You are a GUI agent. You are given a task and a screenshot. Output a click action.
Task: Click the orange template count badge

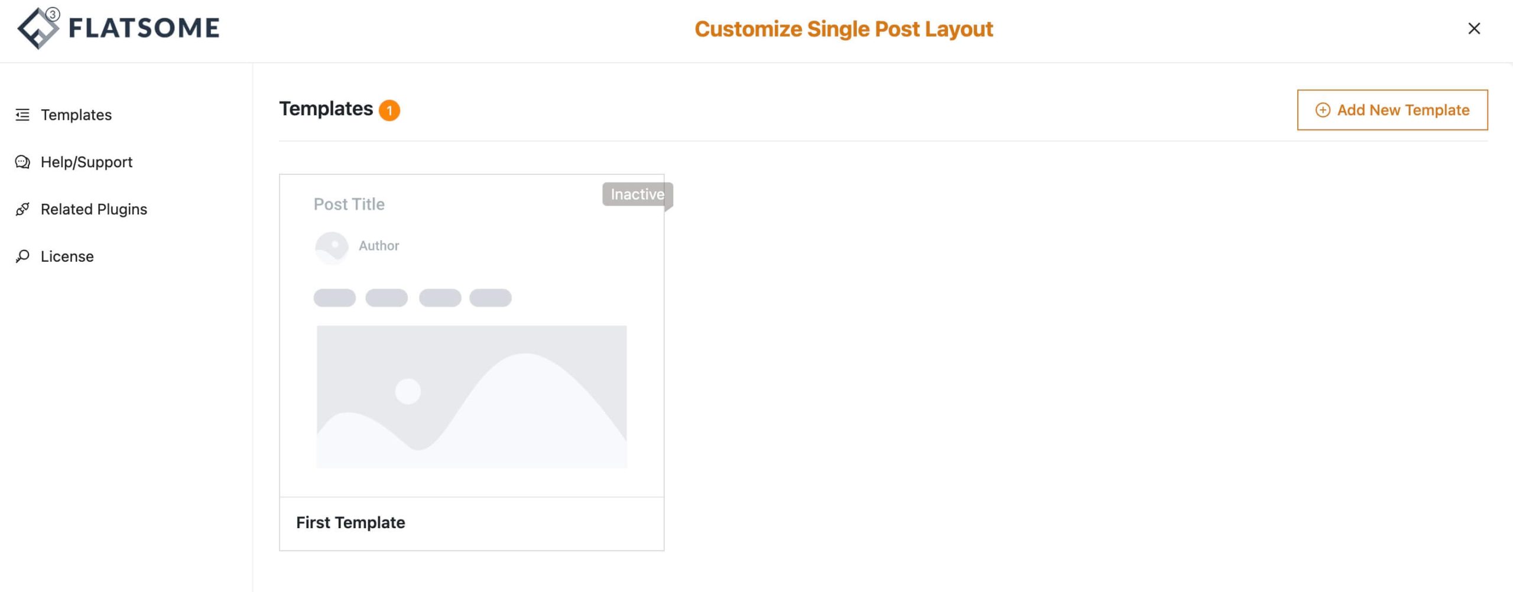(389, 110)
